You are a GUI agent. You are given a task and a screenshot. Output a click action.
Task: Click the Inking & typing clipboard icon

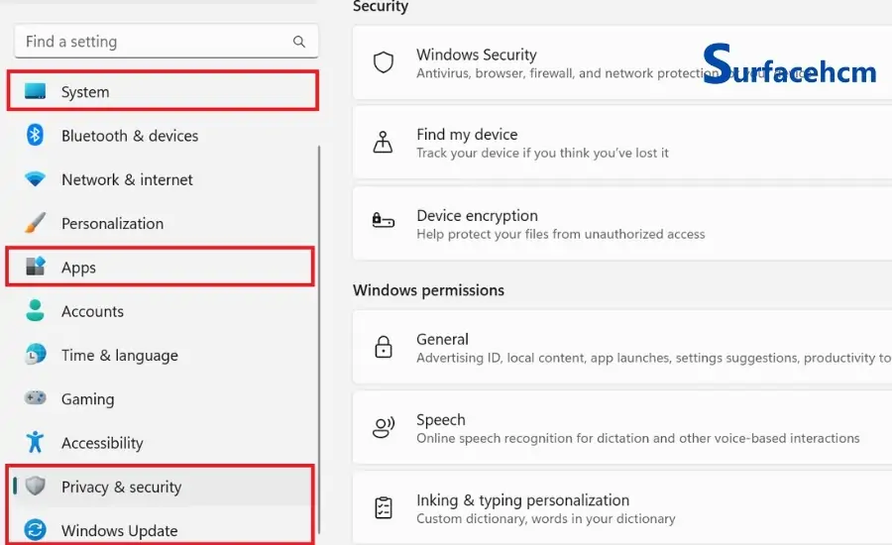point(384,507)
